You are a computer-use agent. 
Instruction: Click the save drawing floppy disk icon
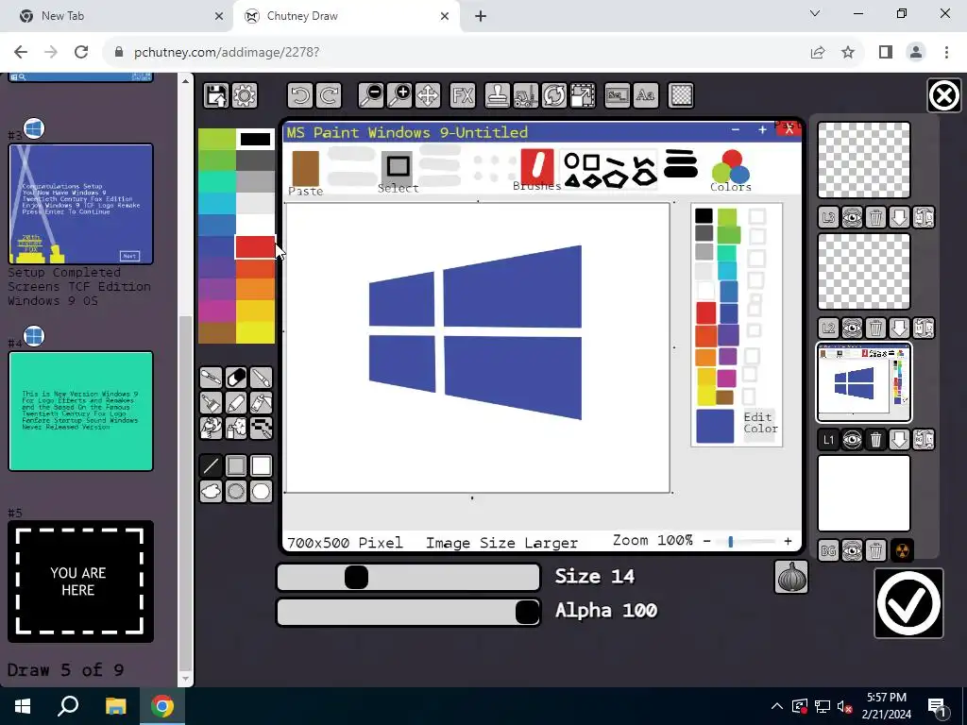coord(216,95)
